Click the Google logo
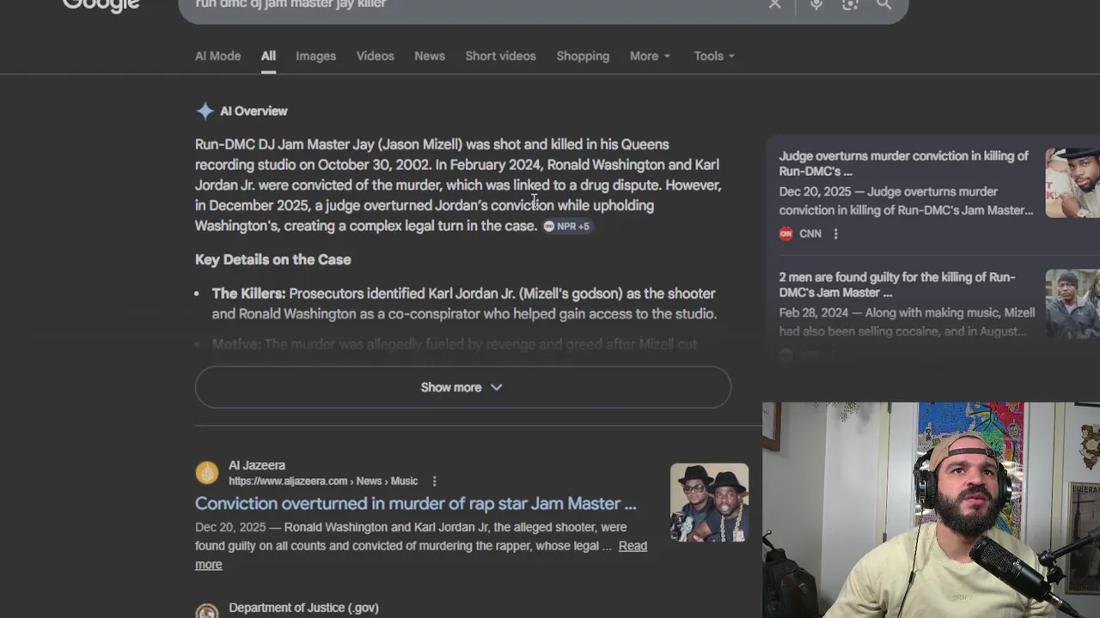The width and height of the screenshot is (1100, 618). coord(101,5)
